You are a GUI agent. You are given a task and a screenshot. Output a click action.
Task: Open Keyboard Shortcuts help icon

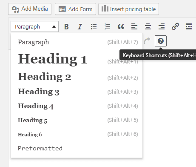point(161,41)
